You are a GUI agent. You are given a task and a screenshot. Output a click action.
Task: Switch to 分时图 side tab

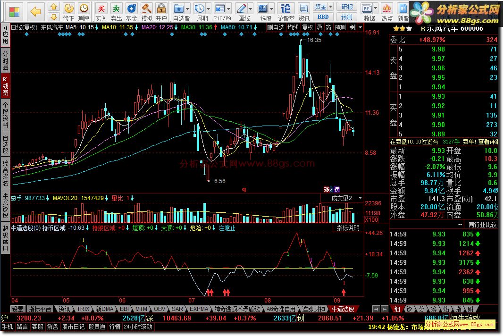coord(5,60)
